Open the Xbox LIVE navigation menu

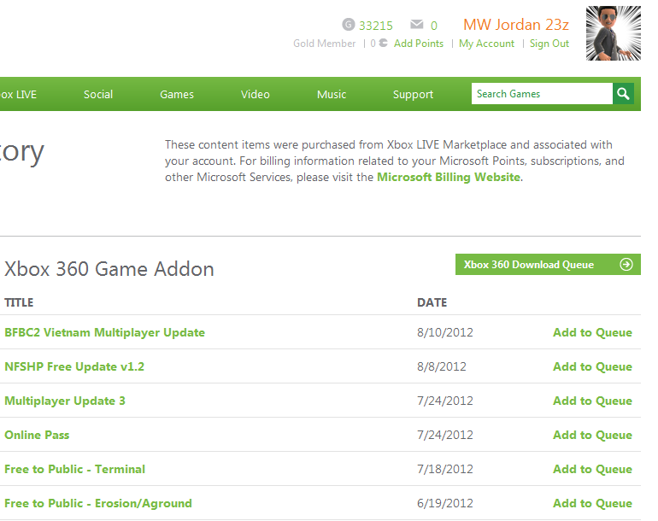(18, 95)
